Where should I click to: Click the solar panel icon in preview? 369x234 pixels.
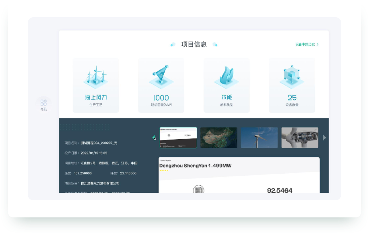click(x=198, y=190)
